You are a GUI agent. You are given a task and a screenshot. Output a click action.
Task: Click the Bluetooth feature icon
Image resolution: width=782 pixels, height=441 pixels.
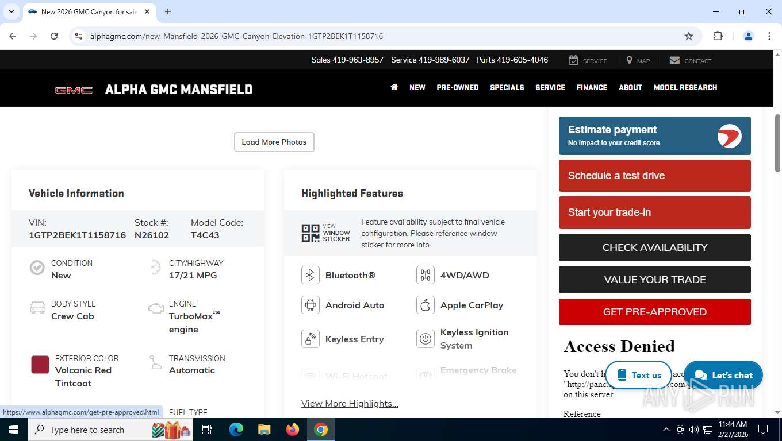click(310, 275)
